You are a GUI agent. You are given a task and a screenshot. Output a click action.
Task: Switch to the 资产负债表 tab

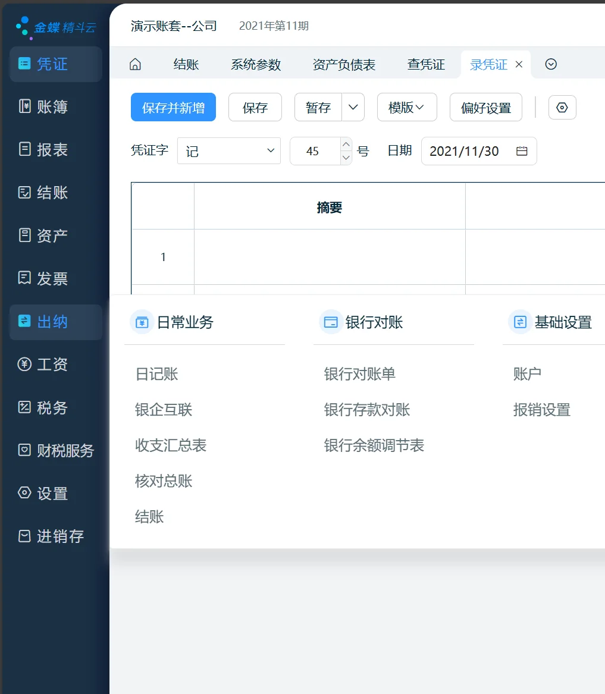344,64
